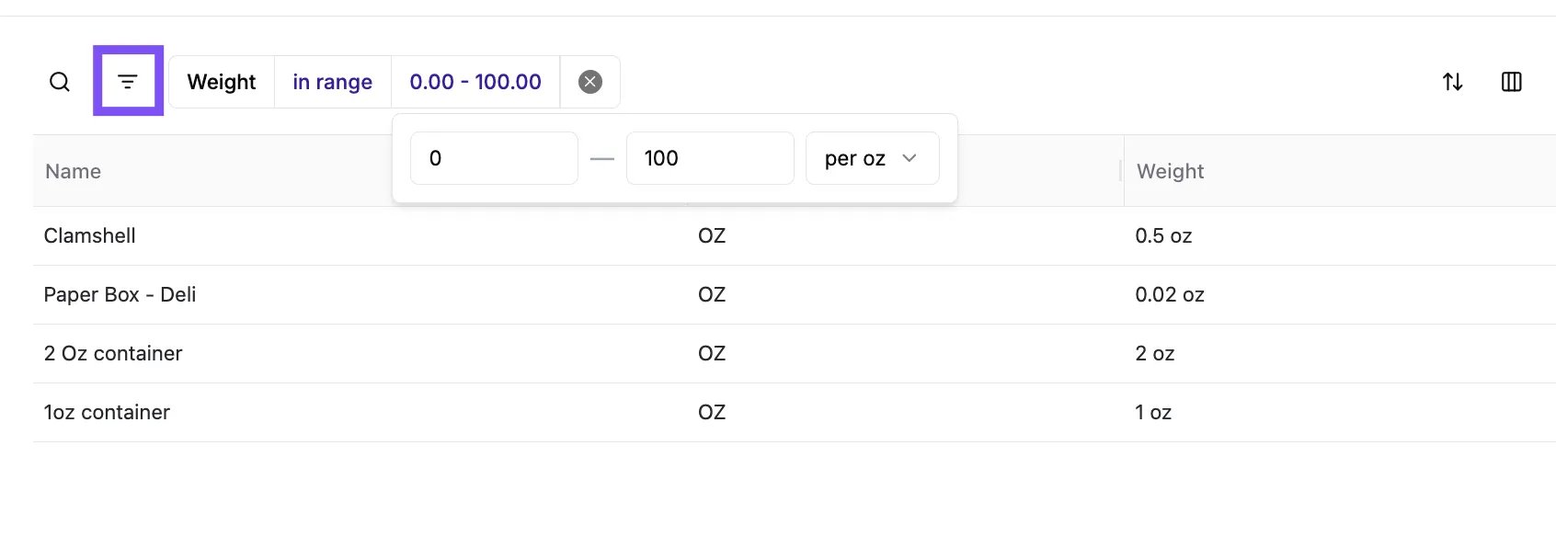Open the 0.00 - 100.00 value chip
Screen dimensions: 1556x548
point(475,82)
